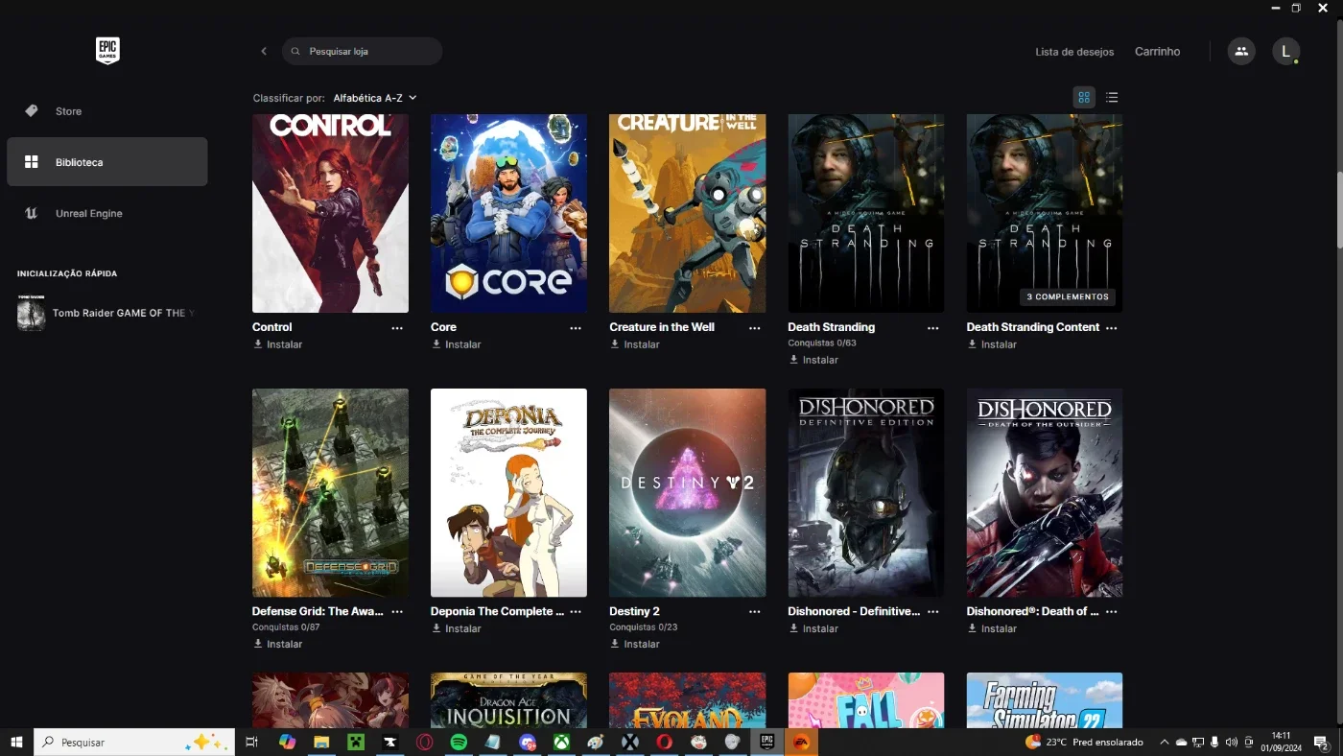The height and width of the screenshot is (756, 1343).
Task: Open three-dot menu for Destiny 2
Action: tap(754, 611)
